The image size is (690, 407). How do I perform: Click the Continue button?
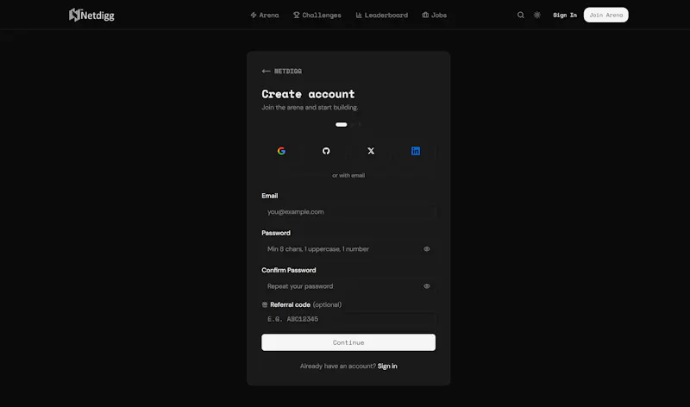[348, 342]
